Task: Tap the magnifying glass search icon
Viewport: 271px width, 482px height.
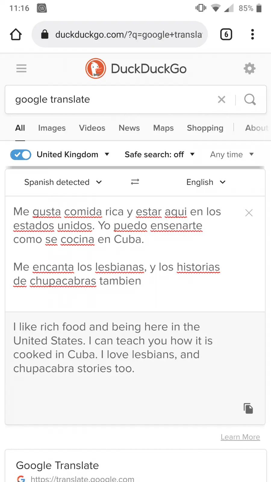Action: (250, 99)
